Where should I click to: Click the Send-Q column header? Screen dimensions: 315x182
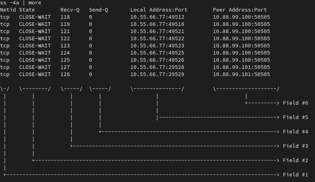point(99,10)
